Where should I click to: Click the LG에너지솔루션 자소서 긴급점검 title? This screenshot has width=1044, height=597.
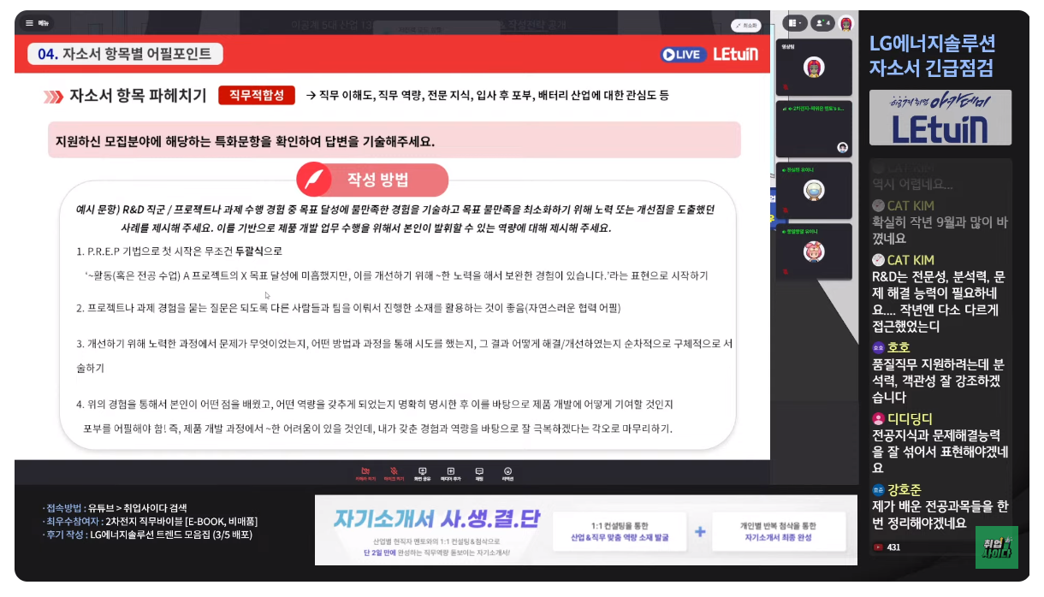coord(932,56)
